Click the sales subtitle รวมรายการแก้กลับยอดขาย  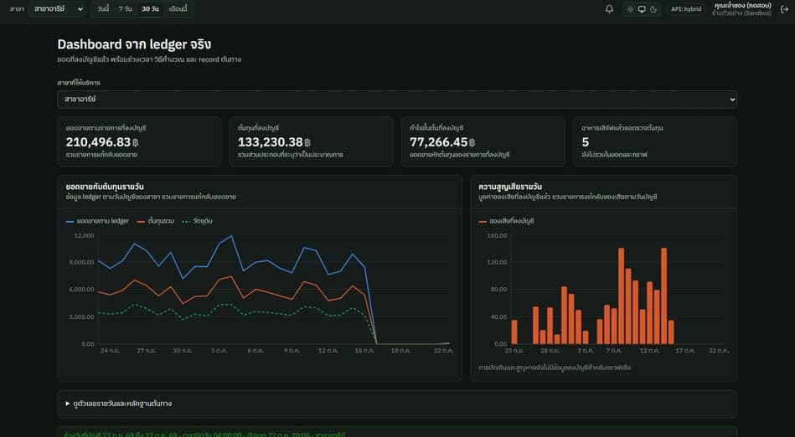pos(101,155)
